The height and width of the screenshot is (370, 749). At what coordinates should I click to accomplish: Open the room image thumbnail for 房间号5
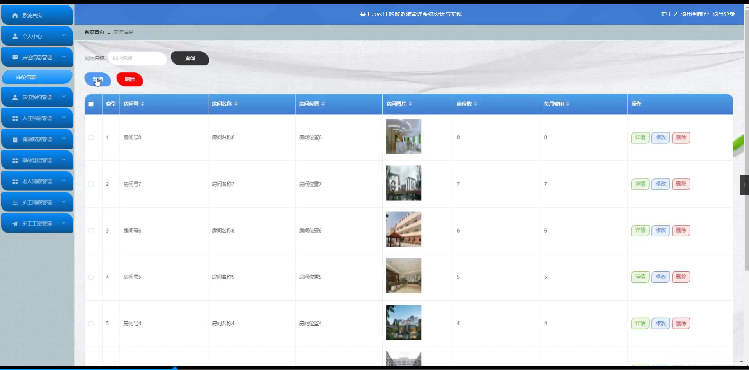coord(404,276)
